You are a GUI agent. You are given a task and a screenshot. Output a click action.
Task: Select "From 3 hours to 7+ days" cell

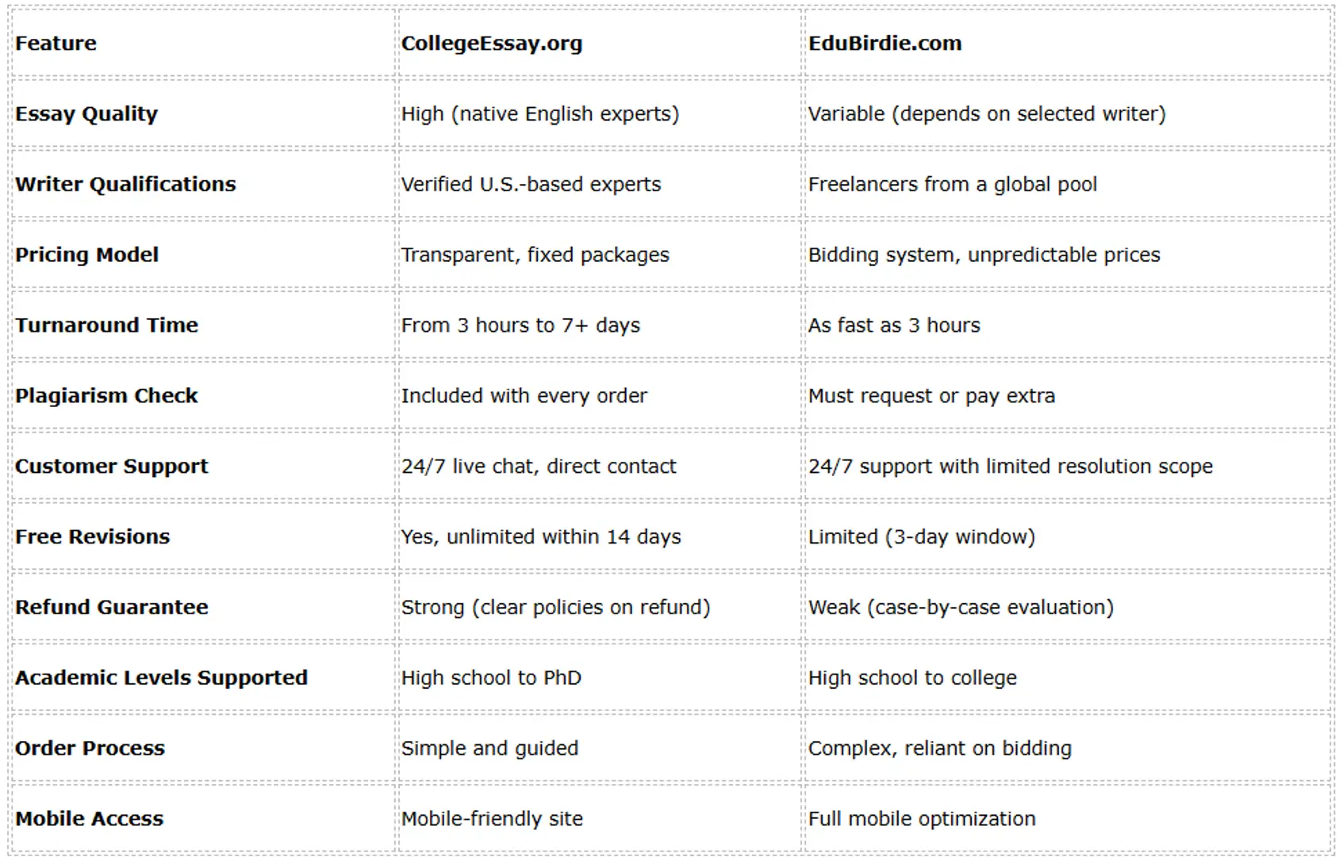pos(520,325)
